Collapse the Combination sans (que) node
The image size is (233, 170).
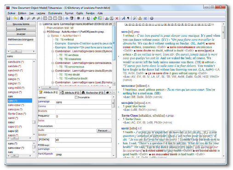52,82
